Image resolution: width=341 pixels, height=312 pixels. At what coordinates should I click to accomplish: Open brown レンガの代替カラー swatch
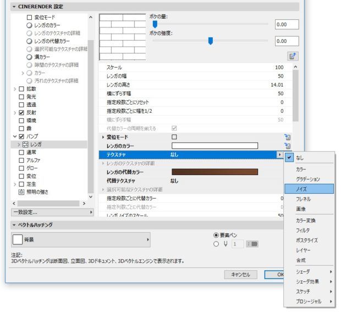pyautogui.click(x=215, y=172)
